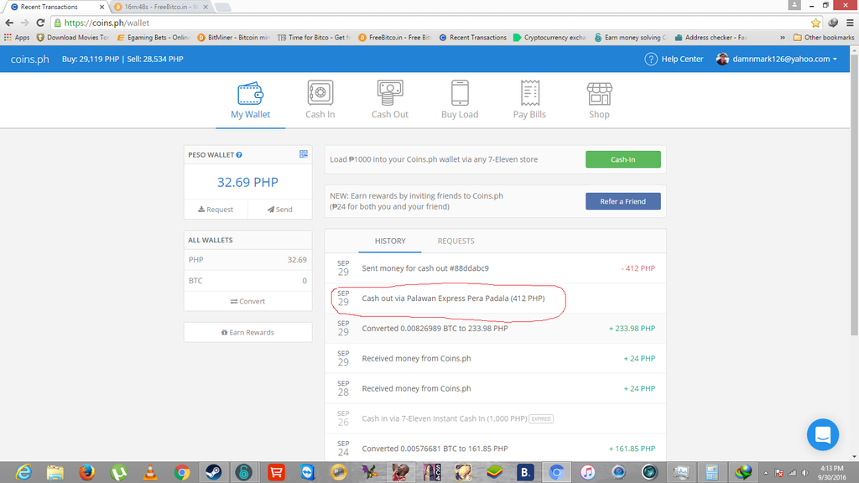
Task: Open Convert under All Wallets
Action: coord(247,301)
